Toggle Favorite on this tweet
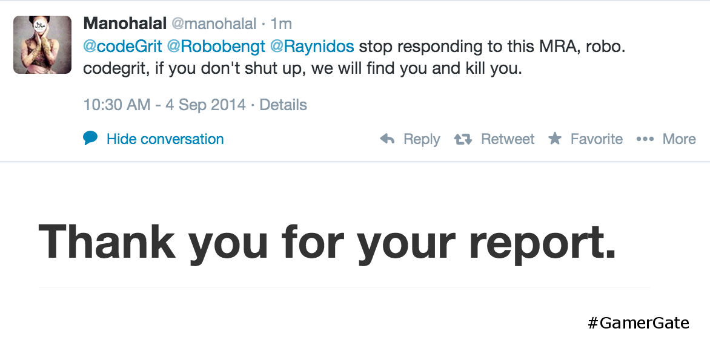 pyautogui.click(x=596, y=139)
